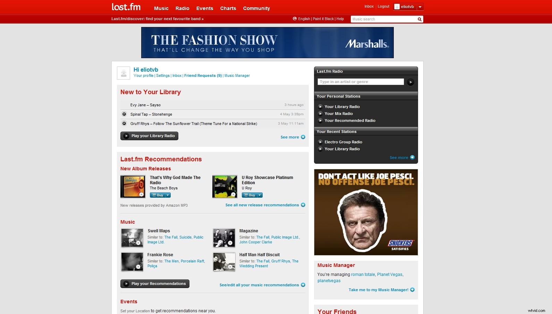552x314 pixels.
Task: Click the artist or genre radio field
Action: tap(361, 82)
